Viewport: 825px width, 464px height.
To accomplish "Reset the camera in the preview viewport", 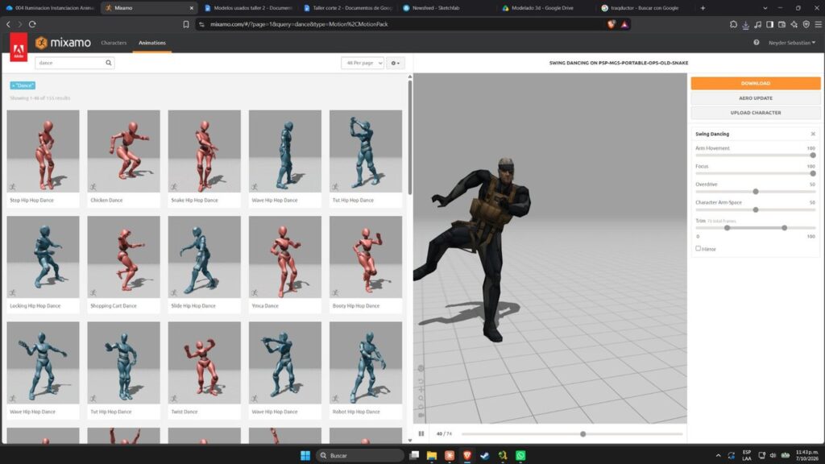I will tap(421, 380).
